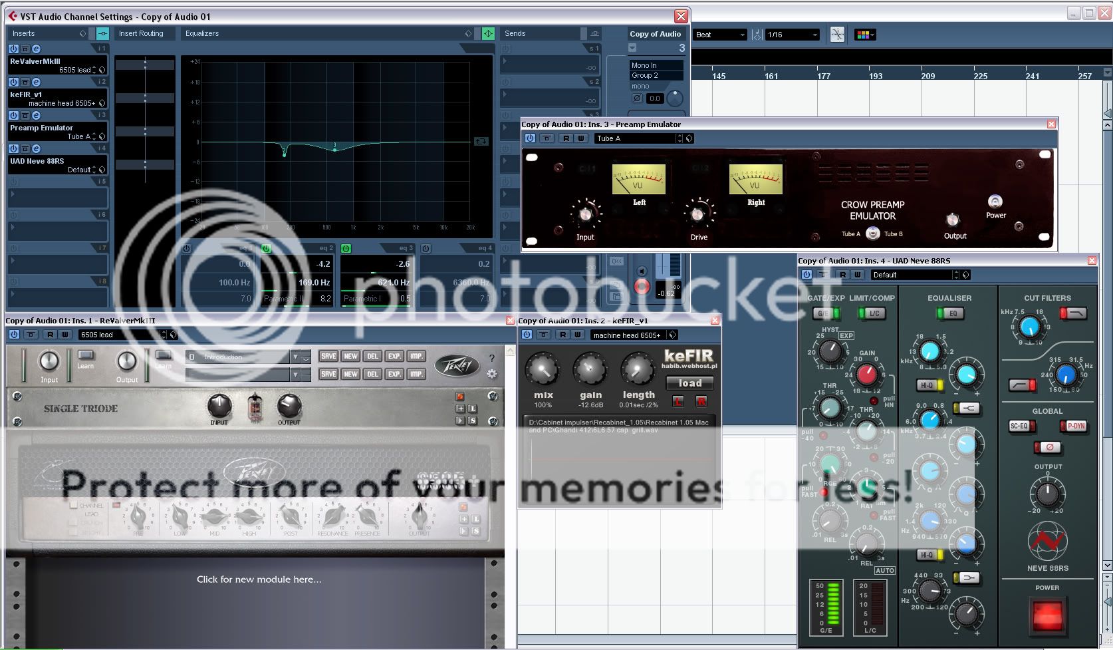This screenshot has height=650, width=1113.
Task: Disable EQ band 3 power button
Action: (x=346, y=248)
